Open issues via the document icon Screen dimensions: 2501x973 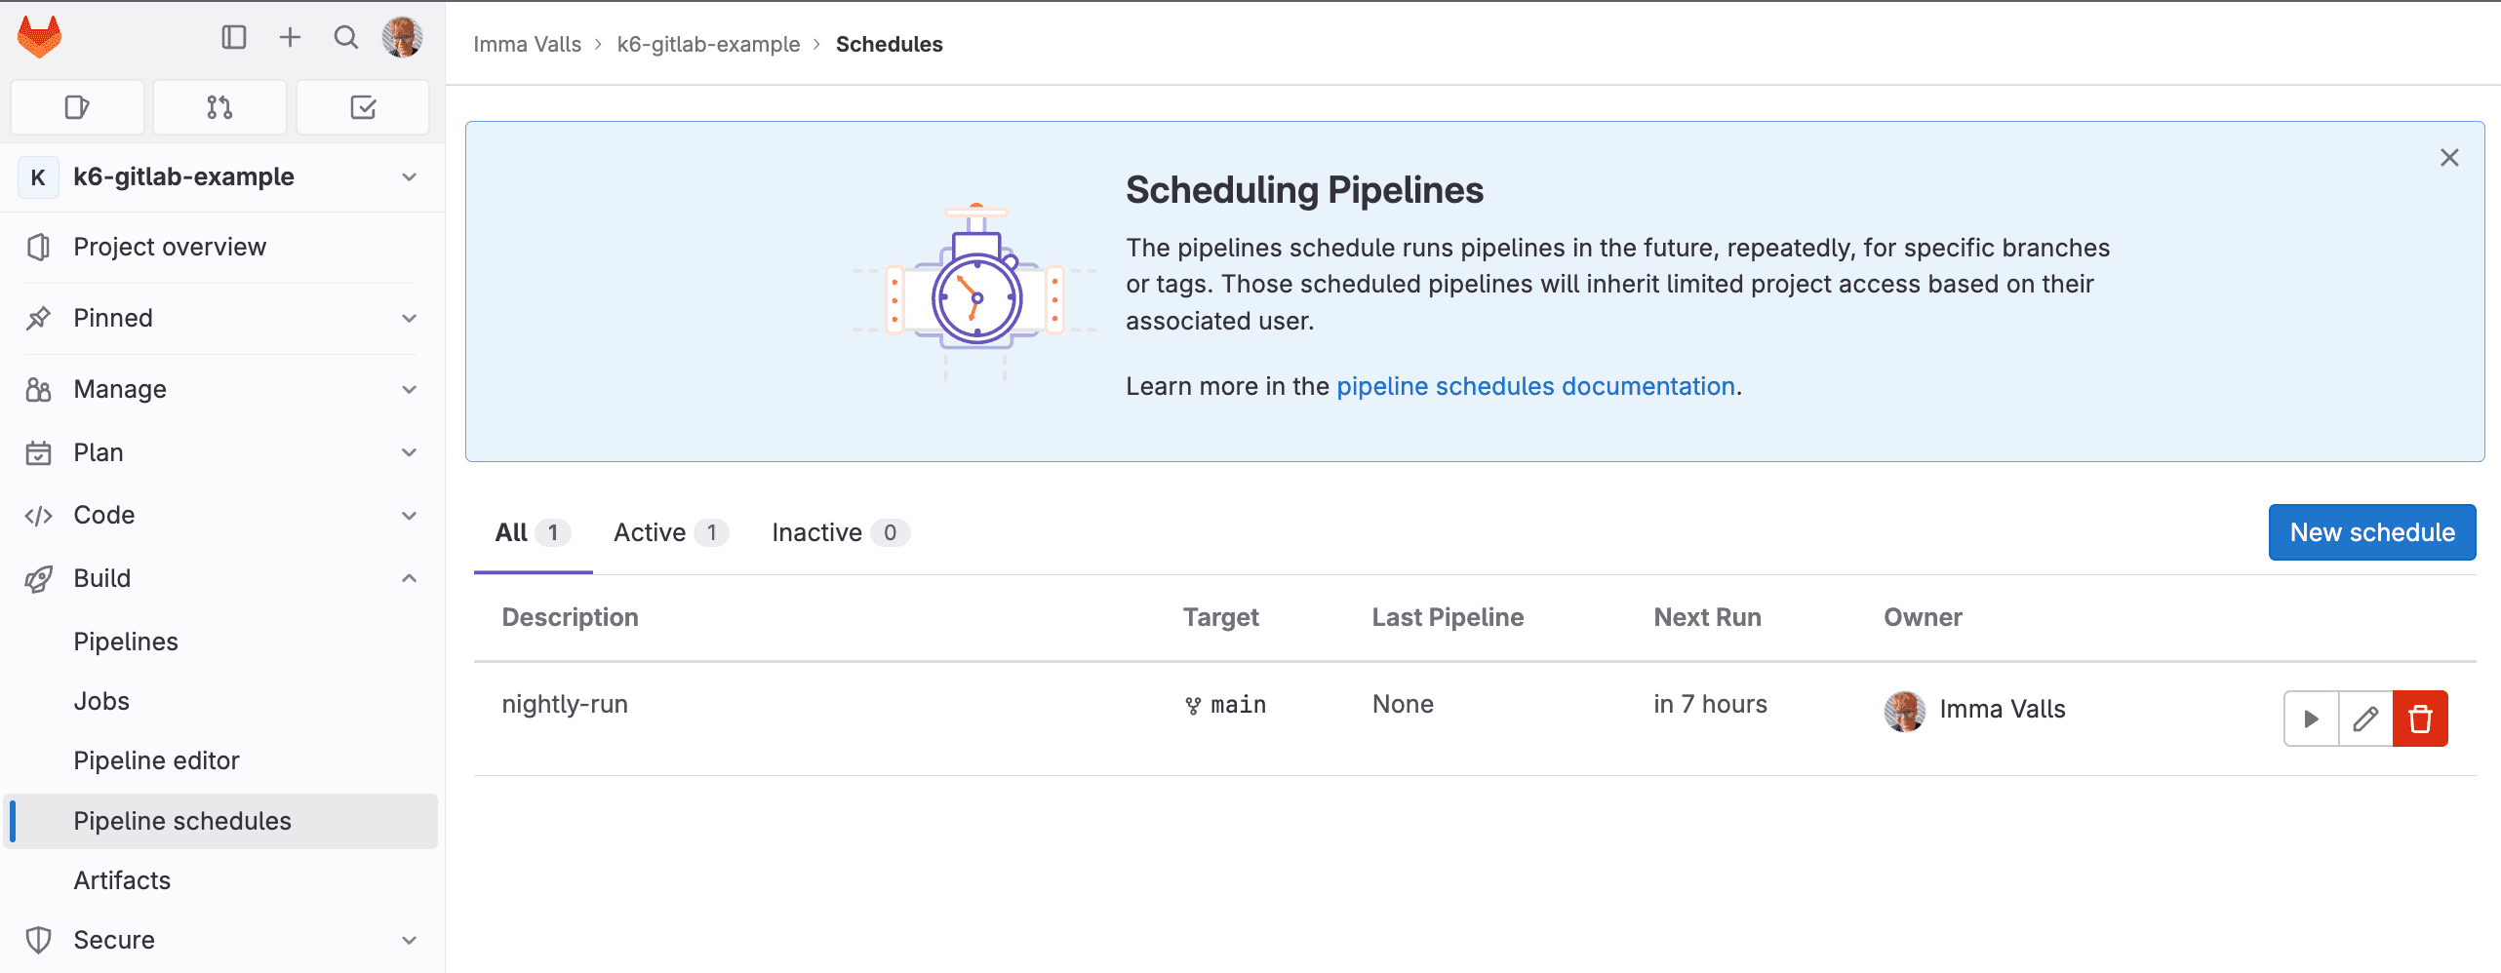[77, 106]
